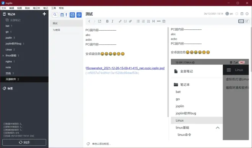Image resolution: width=252 pixels, height=148 pixels.
Task: Apply italic formatting
Action: [112, 21]
